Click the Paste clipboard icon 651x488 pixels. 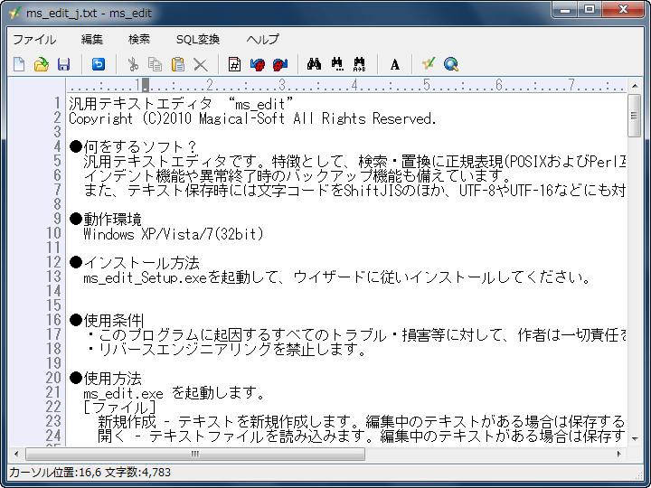click(x=178, y=64)
